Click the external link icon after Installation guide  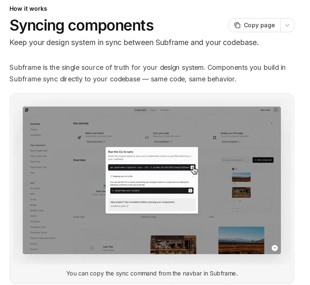[x=127, y=206]
